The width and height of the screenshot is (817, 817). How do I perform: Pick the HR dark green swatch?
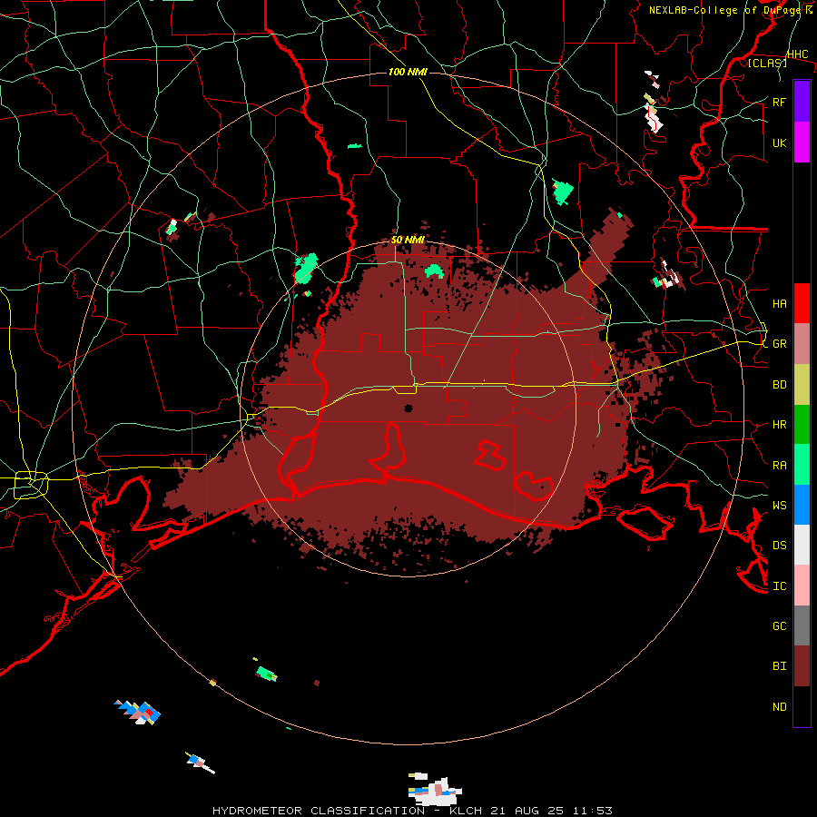(x=802, y=424)
